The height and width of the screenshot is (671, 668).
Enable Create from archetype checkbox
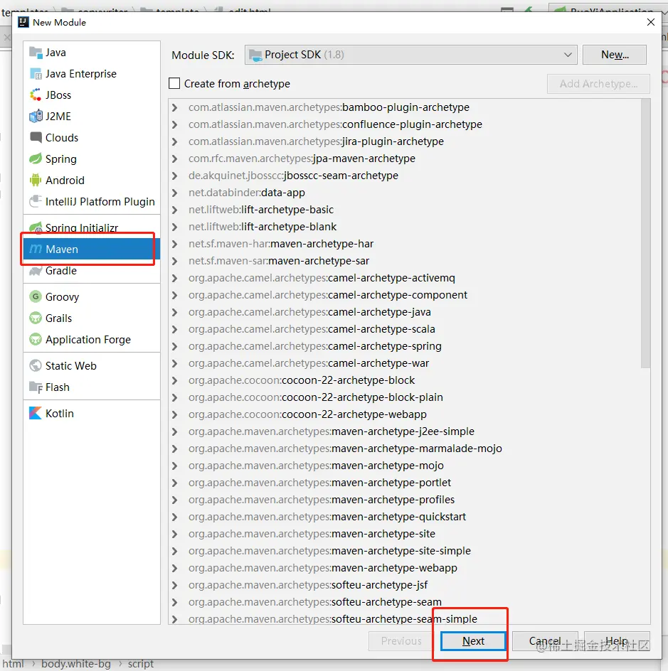[174, 83]
